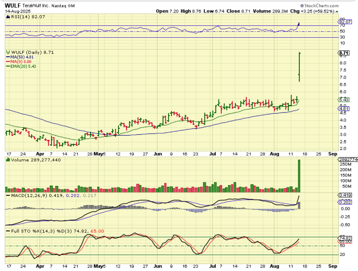Click the 0.419 MACD value tag on axis
The image size is (358, 271).
(345, 195)
